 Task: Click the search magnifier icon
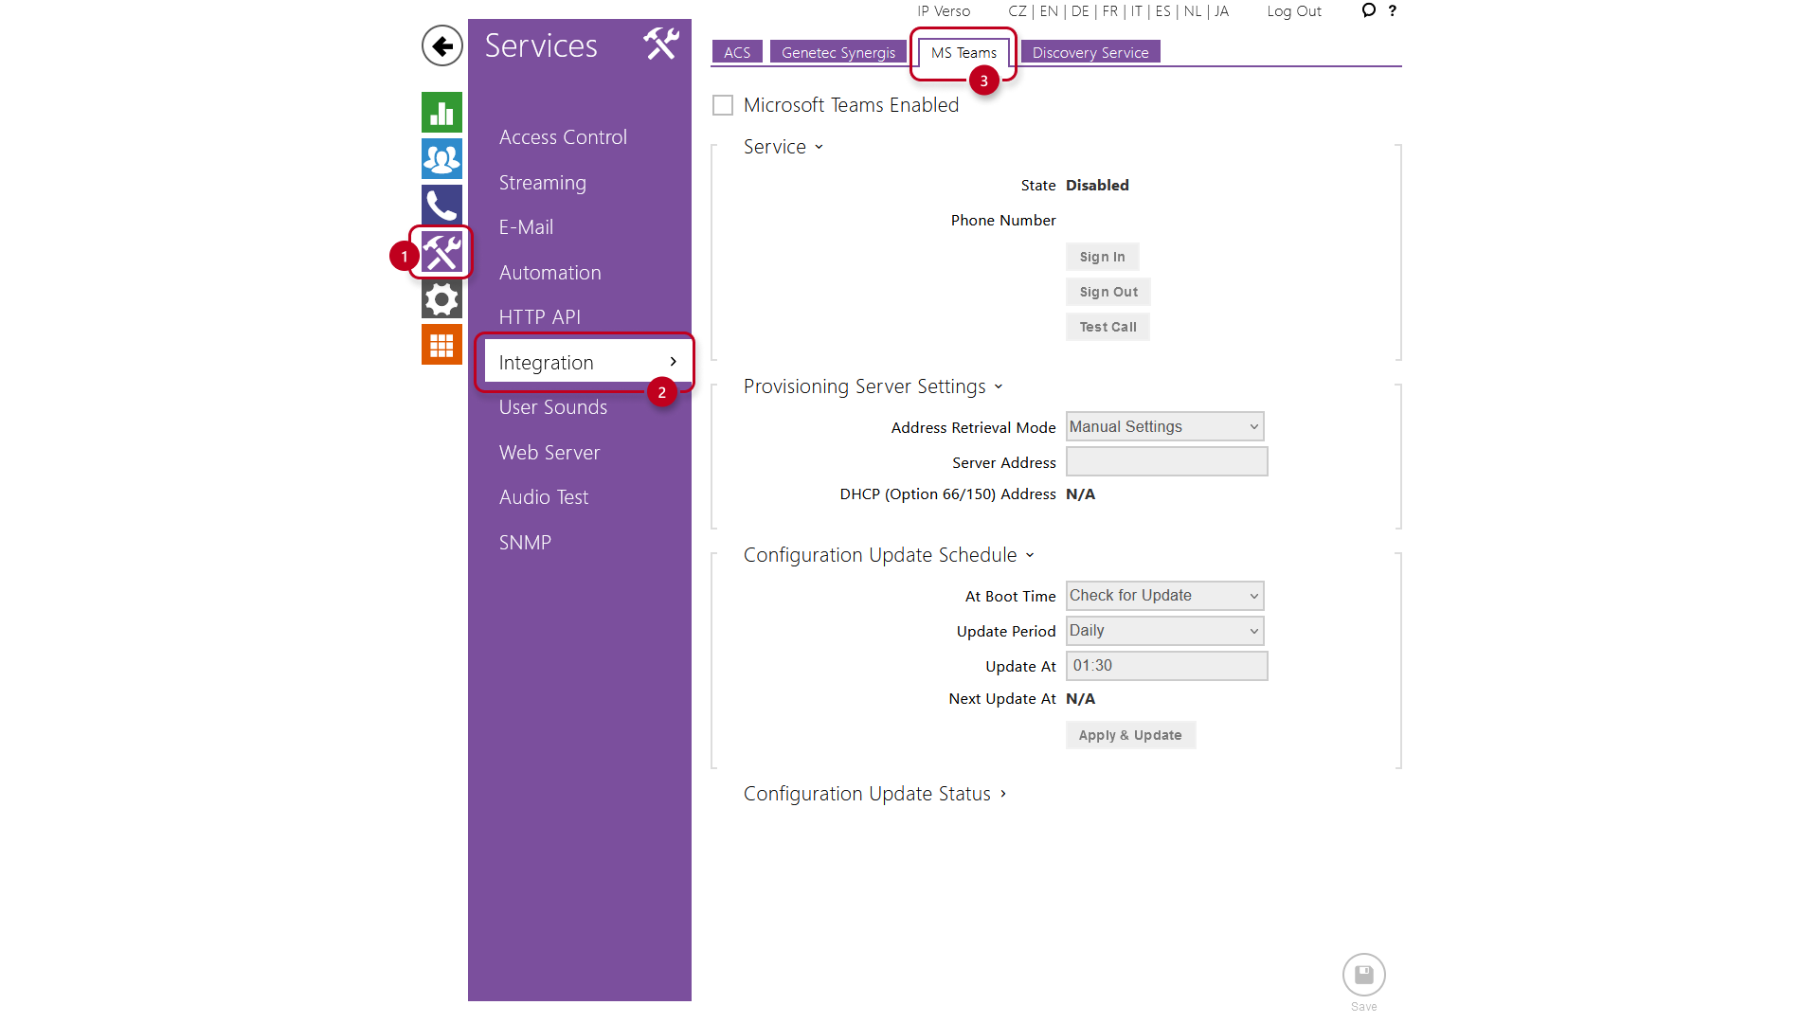point(1368,10)
